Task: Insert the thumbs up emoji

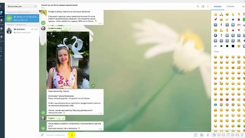Action: tap(216, 14)
